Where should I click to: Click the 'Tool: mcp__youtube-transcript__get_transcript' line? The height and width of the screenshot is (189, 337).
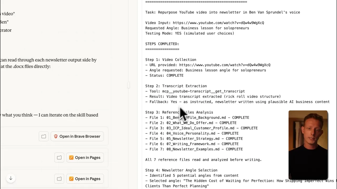[195, 91]
